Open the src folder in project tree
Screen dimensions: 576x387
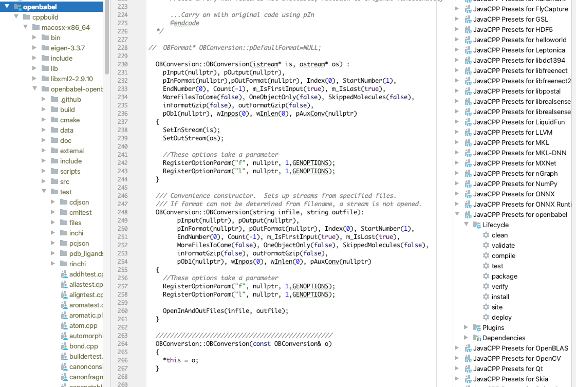coord(65,181)
